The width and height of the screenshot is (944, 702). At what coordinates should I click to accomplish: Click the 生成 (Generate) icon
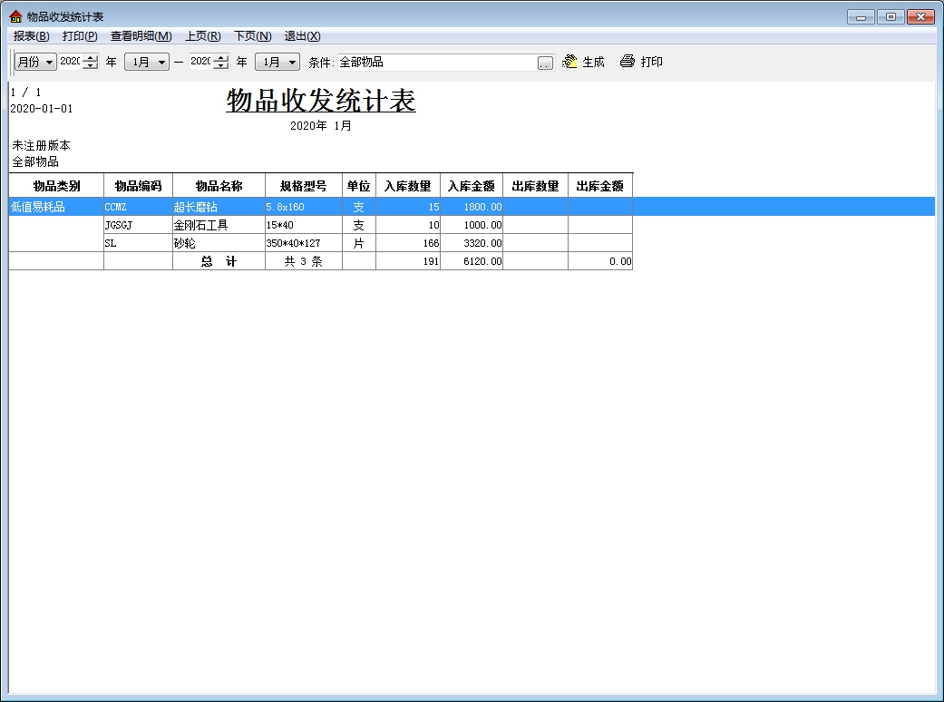570,62
